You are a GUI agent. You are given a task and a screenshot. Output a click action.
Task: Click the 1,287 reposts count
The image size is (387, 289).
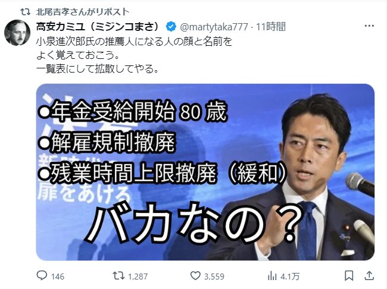138,277
